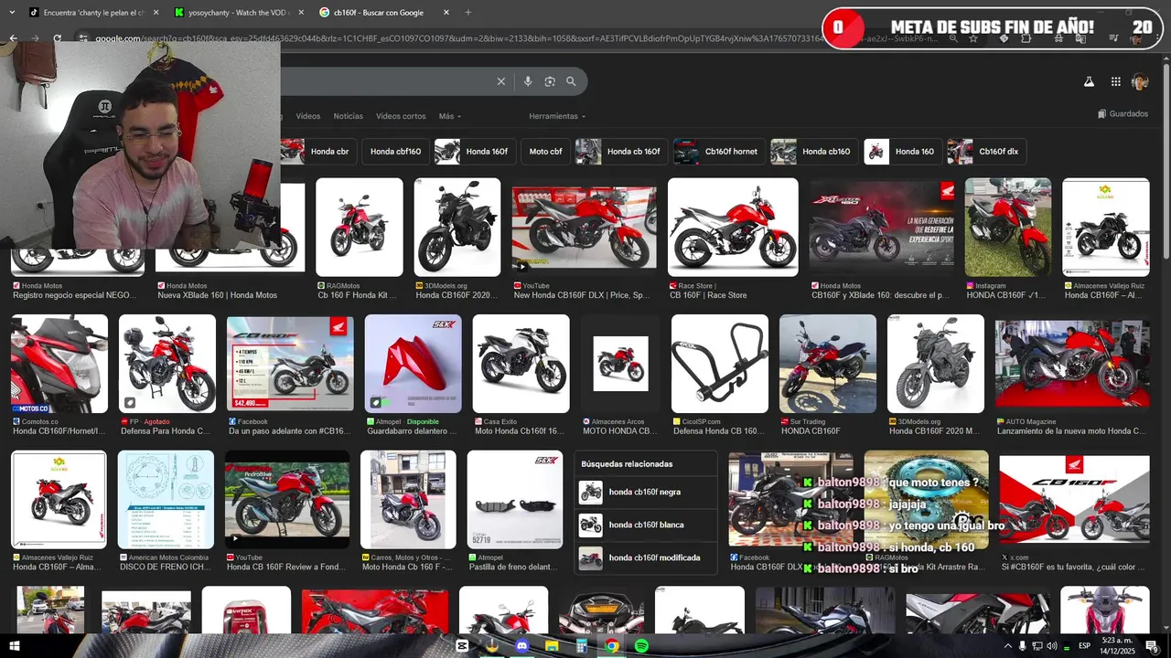Image resolution: width=1171 pixels, height=658 pixels.
Task: Open Discord from the taskbar
Action: click(521, 646)
